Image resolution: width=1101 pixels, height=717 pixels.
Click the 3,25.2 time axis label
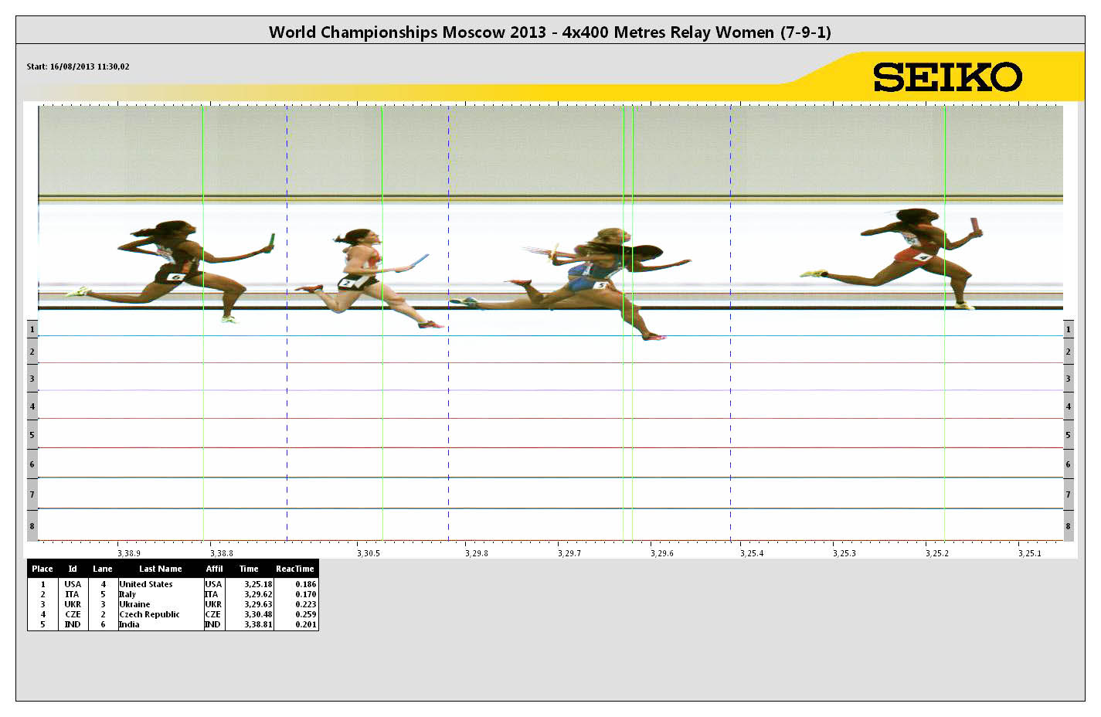(936, 553)
